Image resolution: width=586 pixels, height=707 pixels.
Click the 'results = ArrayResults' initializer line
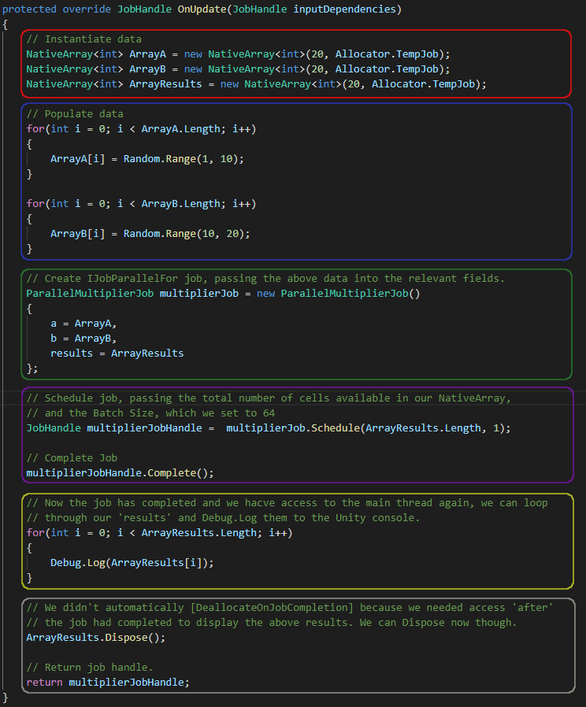tap(117, 353)
